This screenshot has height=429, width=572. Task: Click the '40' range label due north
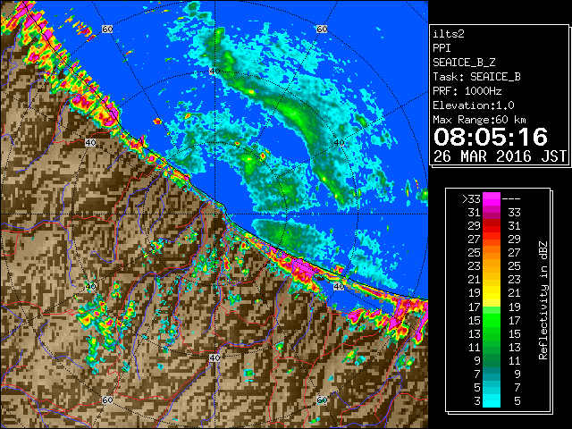214,71
